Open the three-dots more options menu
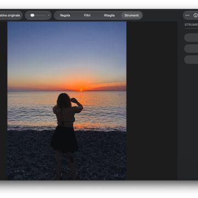198x198 pixels. click(187, 15)
